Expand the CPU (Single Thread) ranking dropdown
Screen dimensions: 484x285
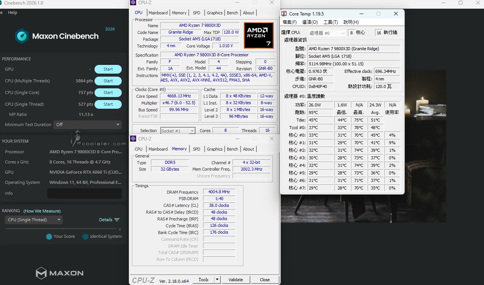tap(34, 220)
